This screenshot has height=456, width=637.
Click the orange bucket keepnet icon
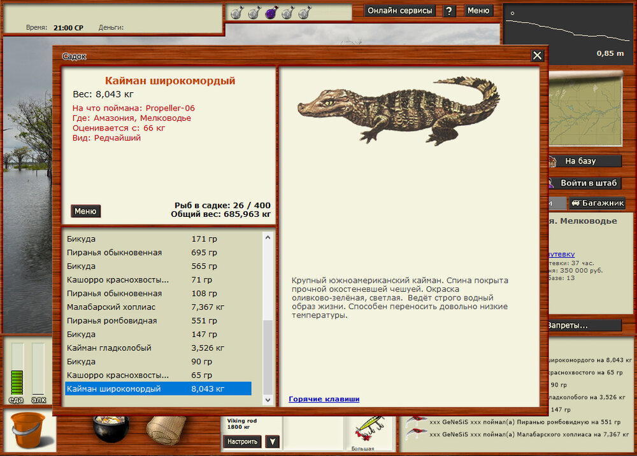pos(28,430)
